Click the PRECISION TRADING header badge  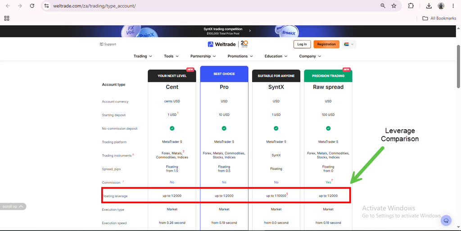[x=328, y=76]
